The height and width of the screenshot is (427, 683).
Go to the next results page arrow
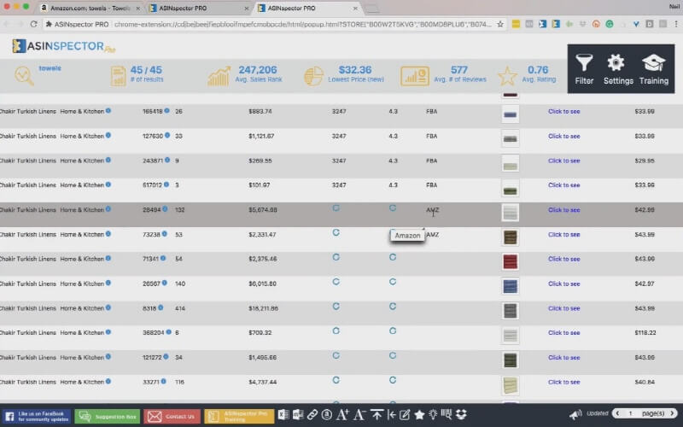pyautogui.click(x=672, y=413)
